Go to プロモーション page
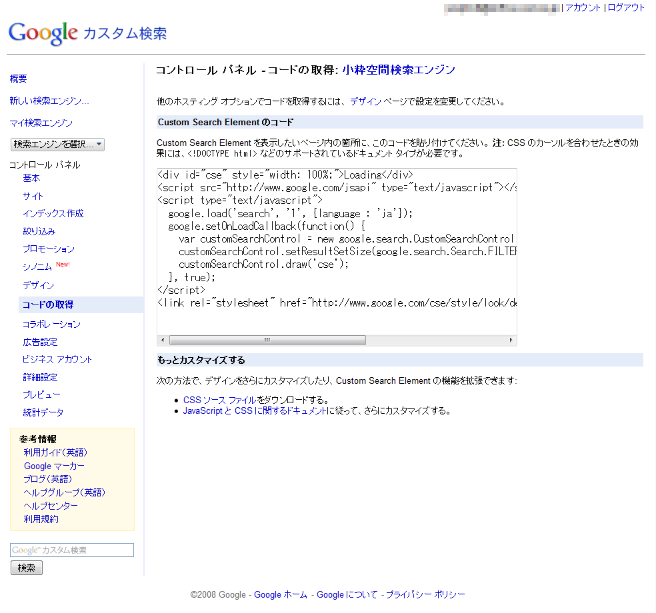Screen dimensions: 656x613 tap(49, 249)
